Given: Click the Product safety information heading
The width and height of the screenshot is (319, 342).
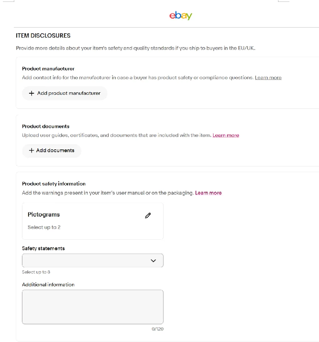Looking at the screenshot, I should [54, 184].
